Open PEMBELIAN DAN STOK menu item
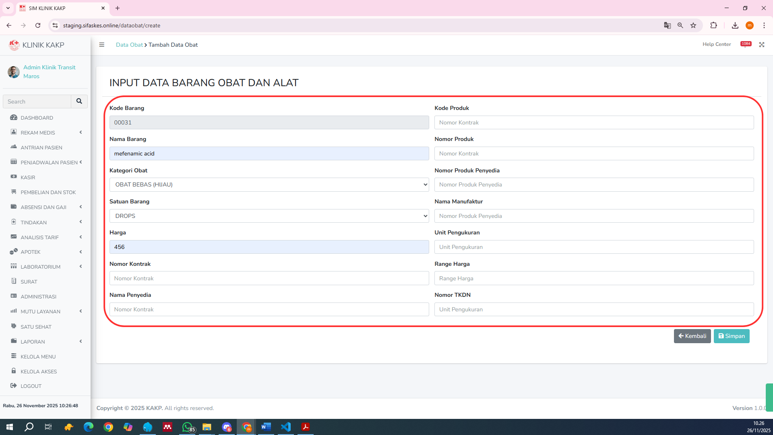Image resolution: width=773 pixels, height=435 pixels. point(48,192)
